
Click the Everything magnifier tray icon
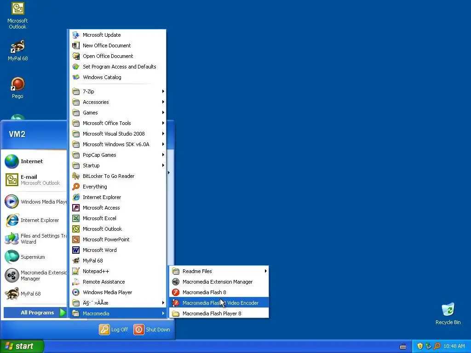tap(437, 346)
